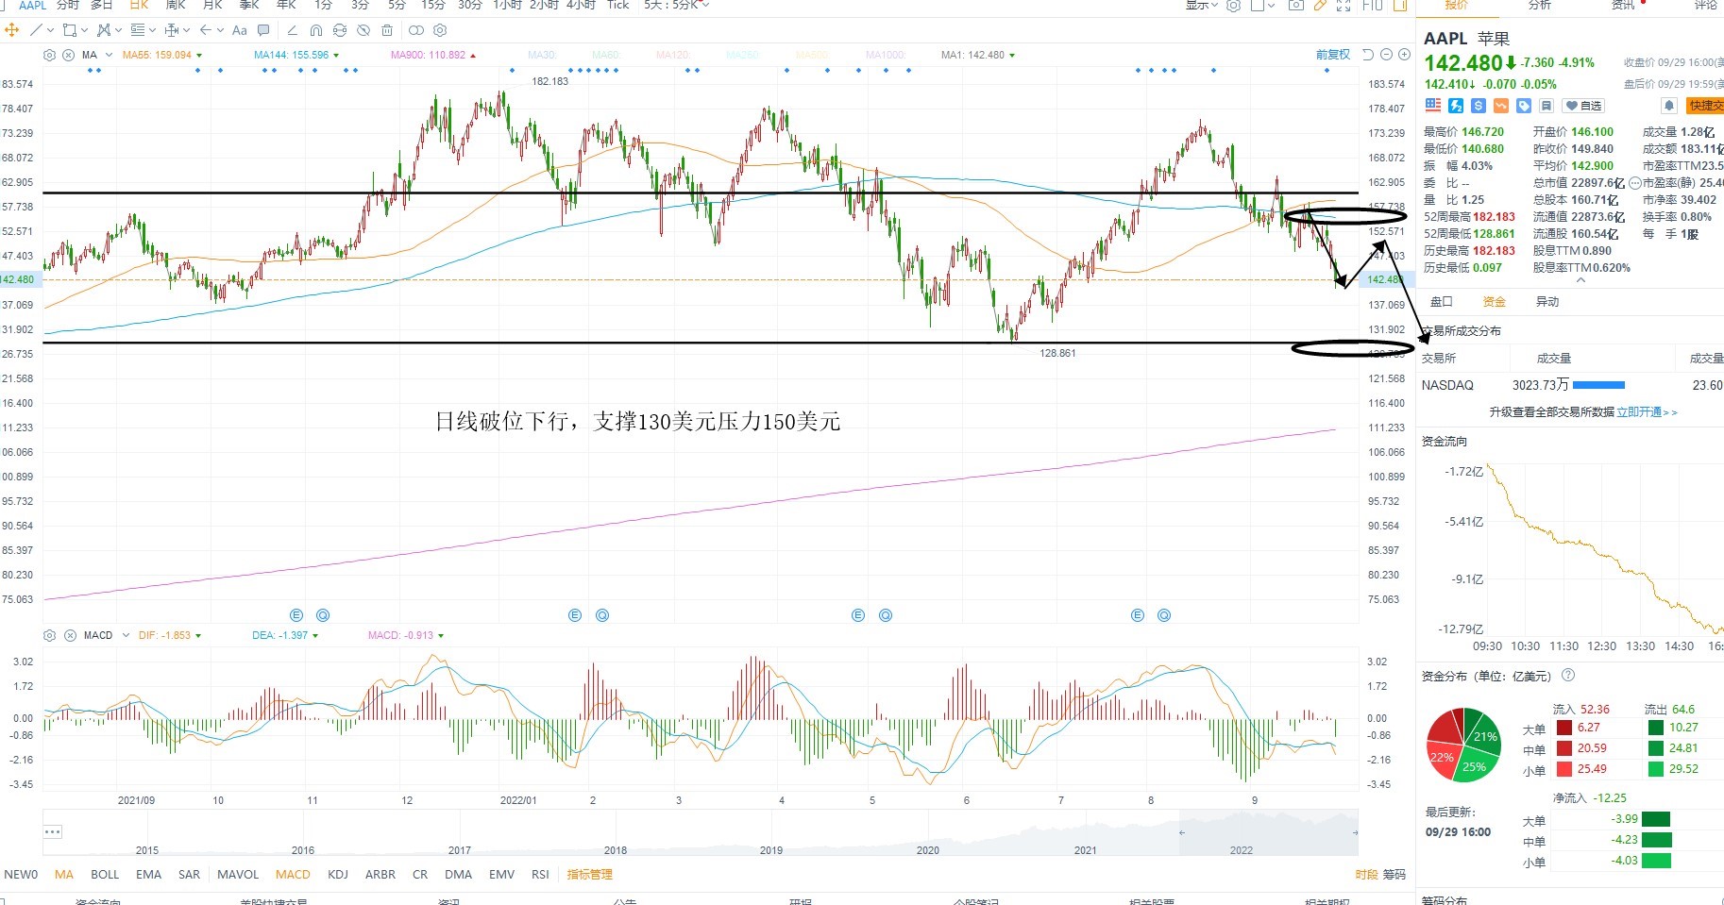The width and height of the screenshot is (1724, 905).
Task: Enable the magnet snap tool
Action: click(x=315, y=30)
